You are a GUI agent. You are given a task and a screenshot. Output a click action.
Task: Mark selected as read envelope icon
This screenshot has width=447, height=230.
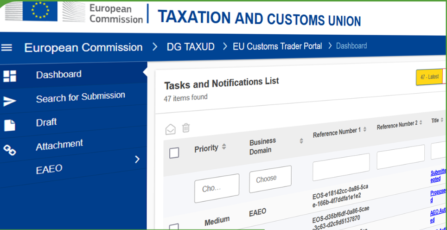171,129
